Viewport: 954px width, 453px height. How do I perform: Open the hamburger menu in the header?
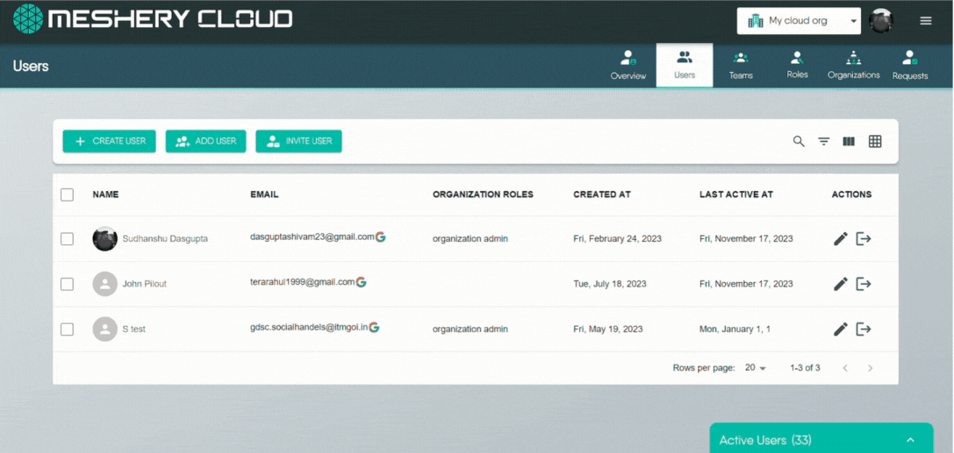pyautogui.click(x=926, y=21)
